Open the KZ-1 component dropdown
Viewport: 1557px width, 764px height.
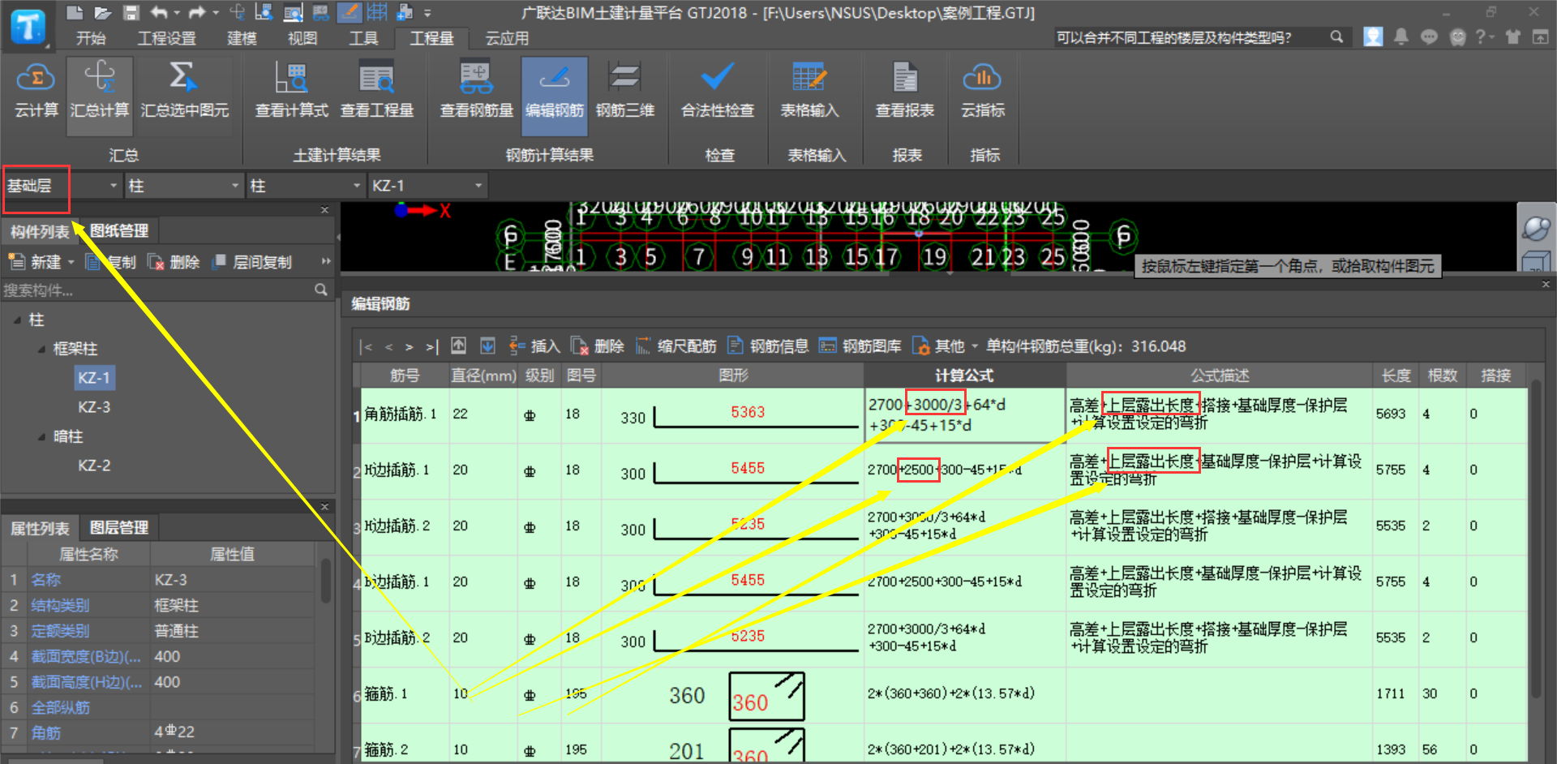click(478, 186)
